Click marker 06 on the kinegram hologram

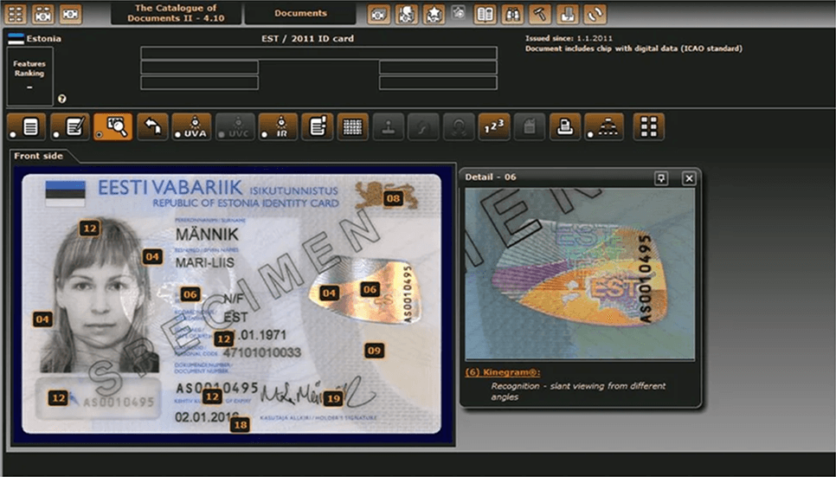click(x=370, y=290)
